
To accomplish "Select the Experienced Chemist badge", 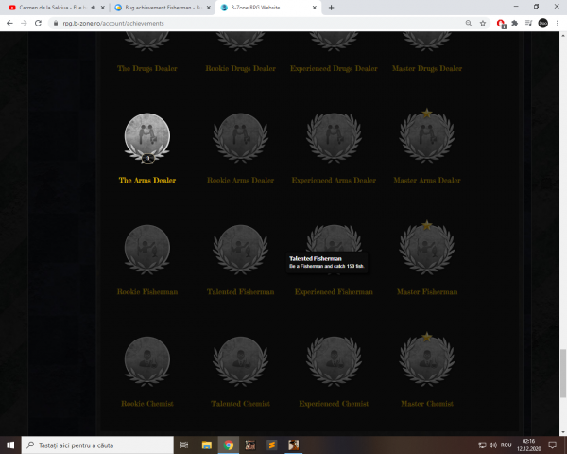I will click(334, 361).
